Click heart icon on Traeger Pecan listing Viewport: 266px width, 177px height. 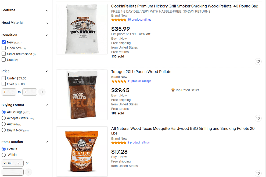[258, 118]
